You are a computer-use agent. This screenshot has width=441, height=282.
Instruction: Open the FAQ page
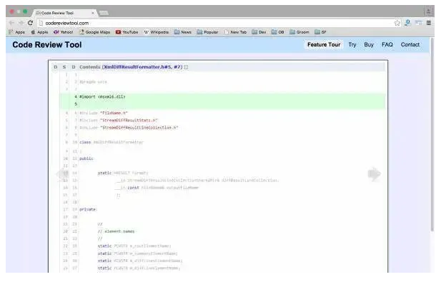tap(387, 45)
